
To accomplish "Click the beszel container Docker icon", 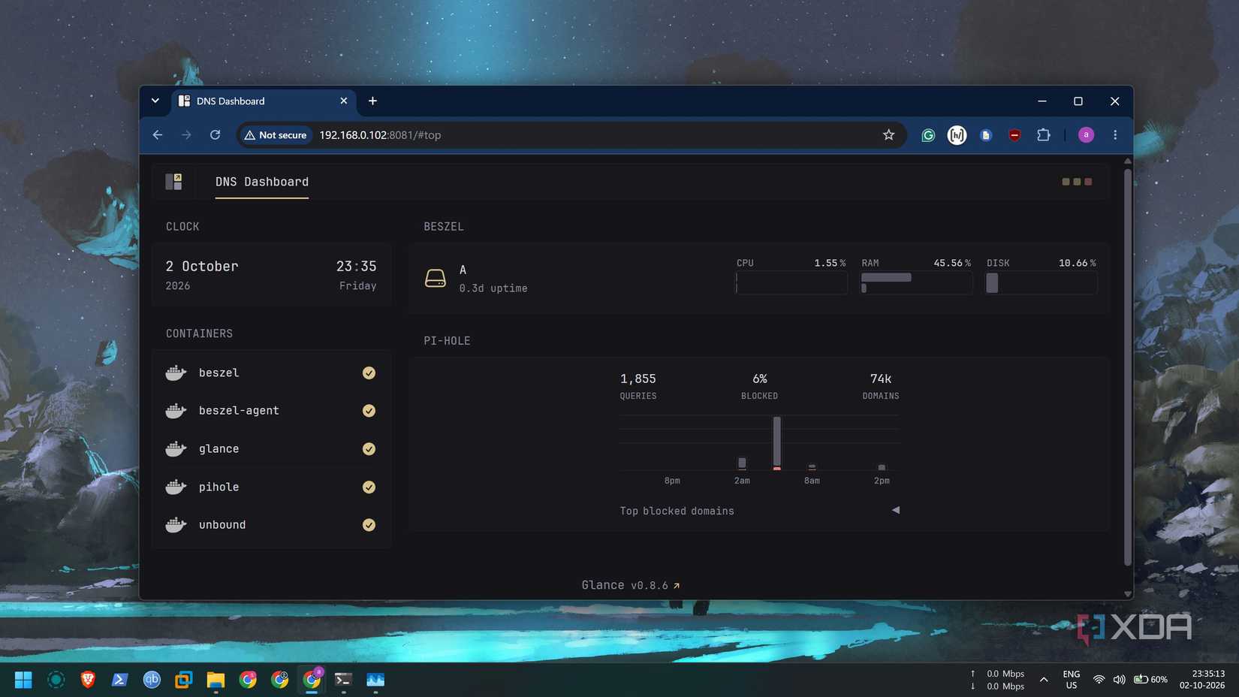I will 176,373.
